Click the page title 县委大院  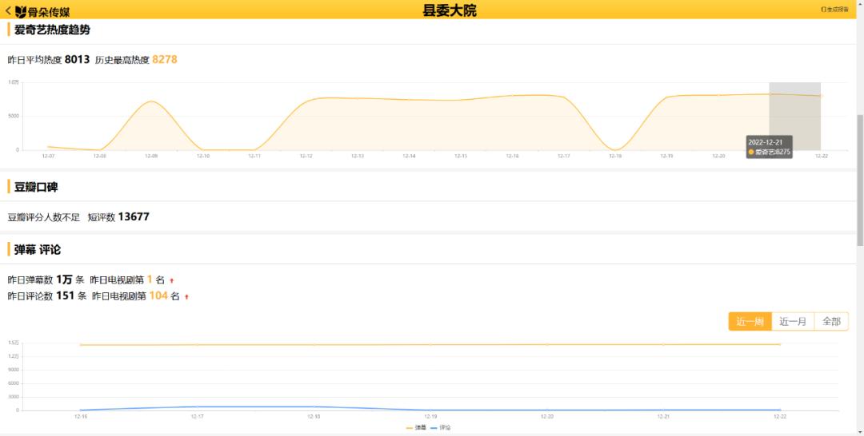[x=449, y=10]
